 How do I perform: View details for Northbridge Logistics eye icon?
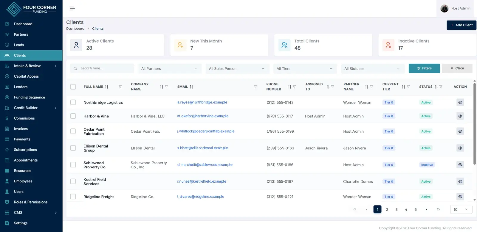(460, 102)
